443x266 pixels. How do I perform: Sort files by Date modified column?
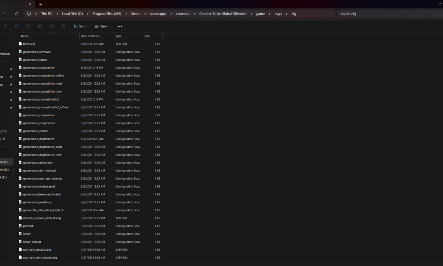coord(90,36)
